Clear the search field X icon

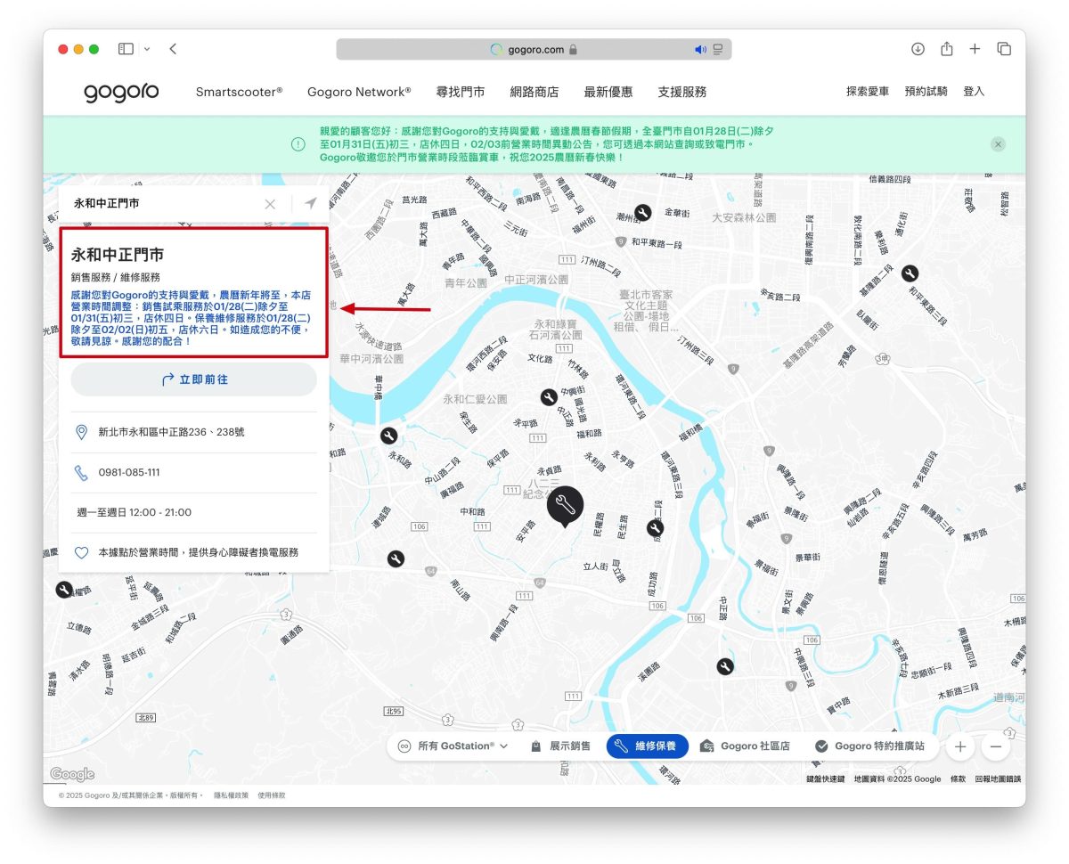pyautogui.click(x=270, y=204)
